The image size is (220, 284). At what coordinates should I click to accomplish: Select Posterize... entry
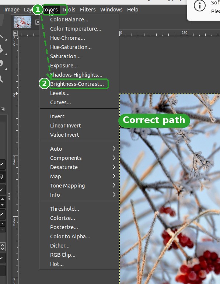click(x=79, y=227)
